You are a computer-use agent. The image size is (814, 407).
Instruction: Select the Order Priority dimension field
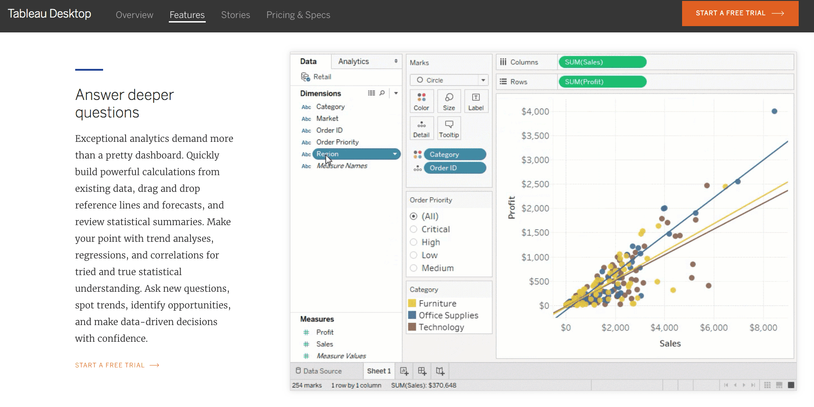pyautogui.click(x=338, y=142)
